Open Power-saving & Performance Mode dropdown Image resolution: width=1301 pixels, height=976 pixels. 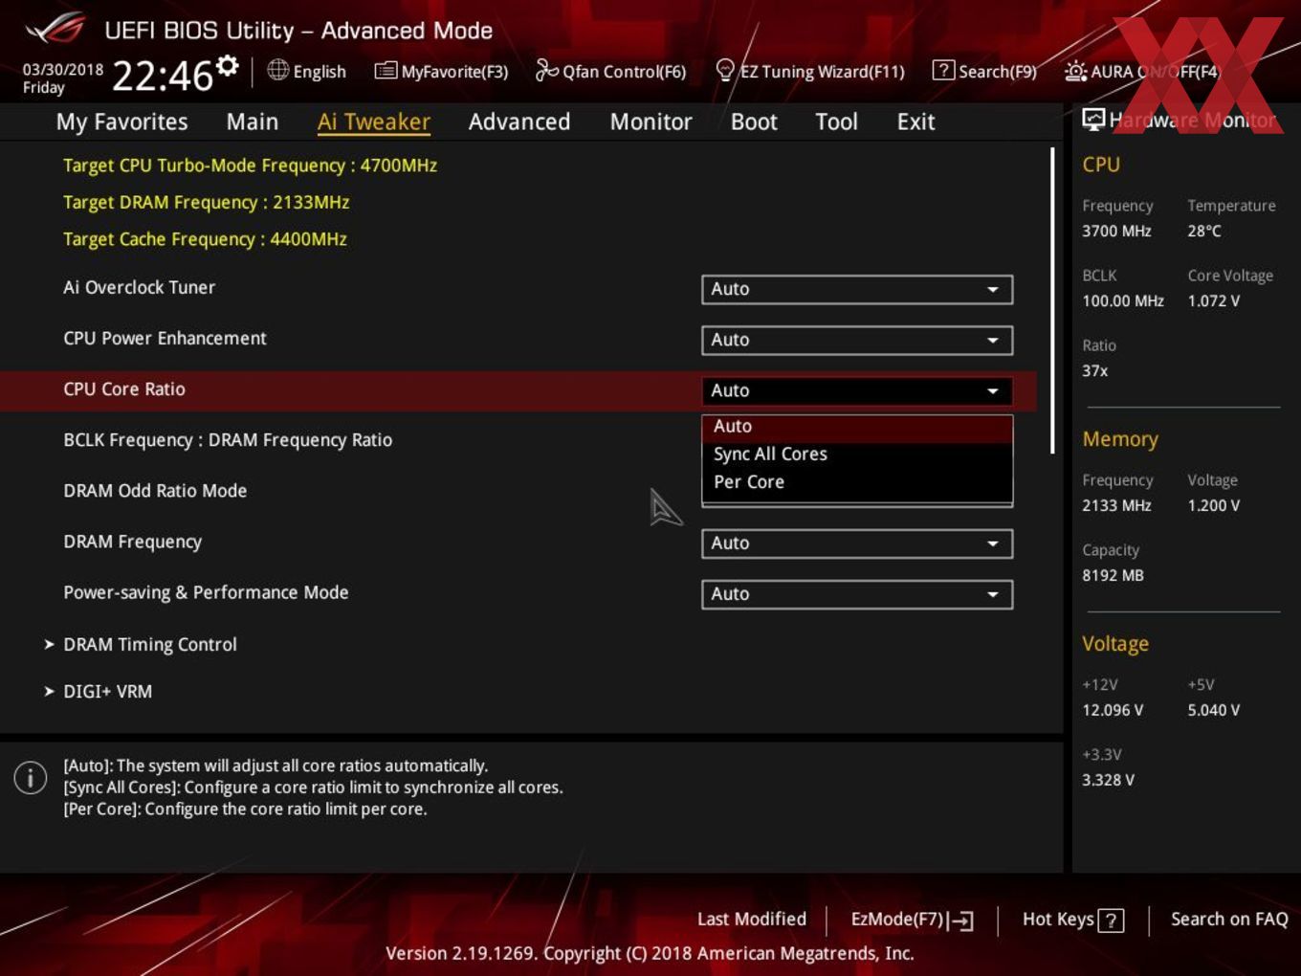857,594
